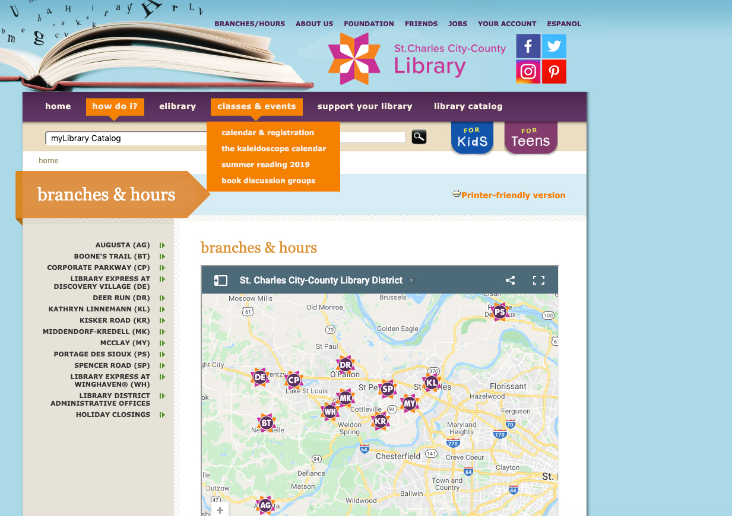Screen dimensions: 732x516
Task: Open the About Us top link
Action: coord(315,24)
